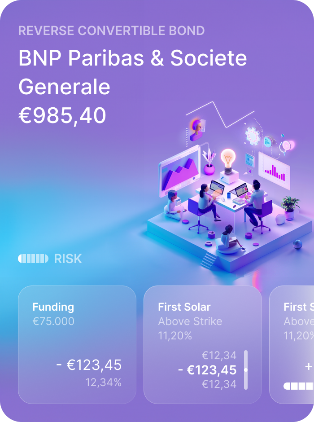314x422 pixels.
Task: Open the First Solar Above Strike card
Action: click(203, 345)
